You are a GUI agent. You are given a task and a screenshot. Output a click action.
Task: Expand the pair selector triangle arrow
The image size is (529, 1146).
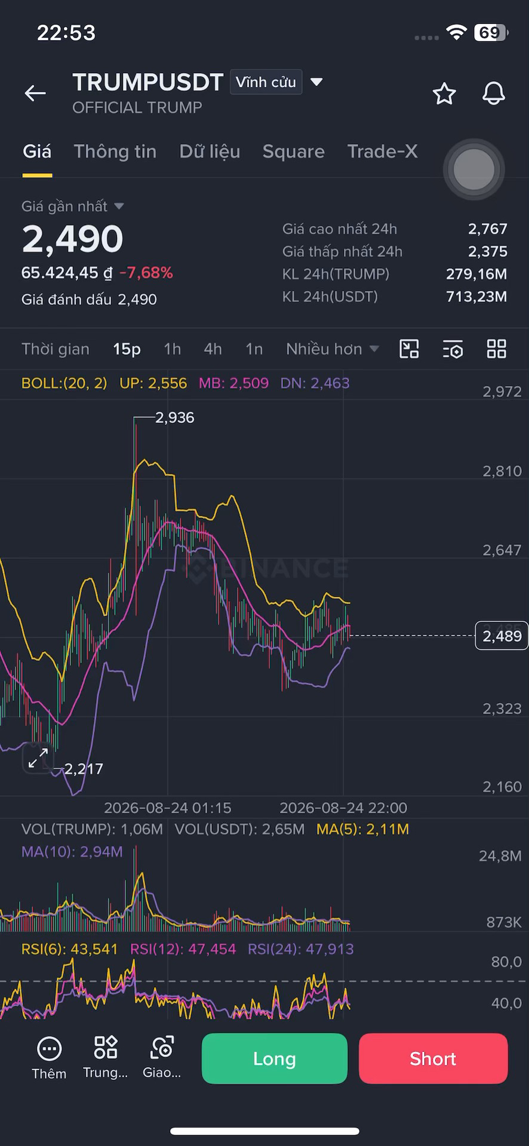pyautogui.click(x=317, y=82)
